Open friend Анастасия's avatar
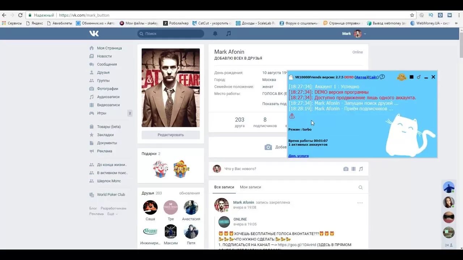Viewport: 463px width, 260px height. point(191,208)
